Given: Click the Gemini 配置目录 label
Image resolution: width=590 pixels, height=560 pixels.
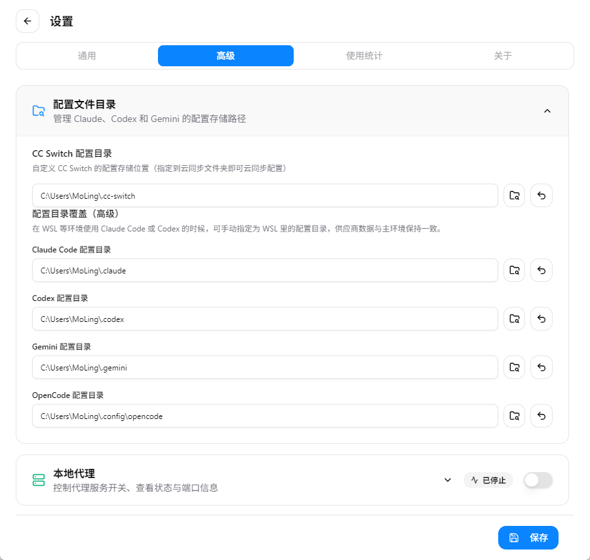Looking at the screenshot, I should pos(62,347).
